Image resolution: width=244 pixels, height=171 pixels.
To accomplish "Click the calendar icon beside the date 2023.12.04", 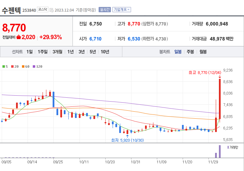I will point(52,10).
